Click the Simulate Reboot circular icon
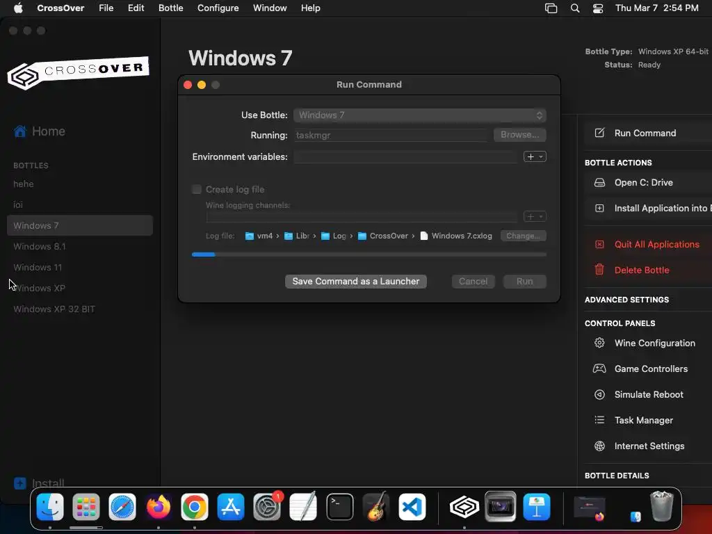Image resolution: width=712 pixels, height=534 pixels. pyautogui.click(x=599, y=395)
